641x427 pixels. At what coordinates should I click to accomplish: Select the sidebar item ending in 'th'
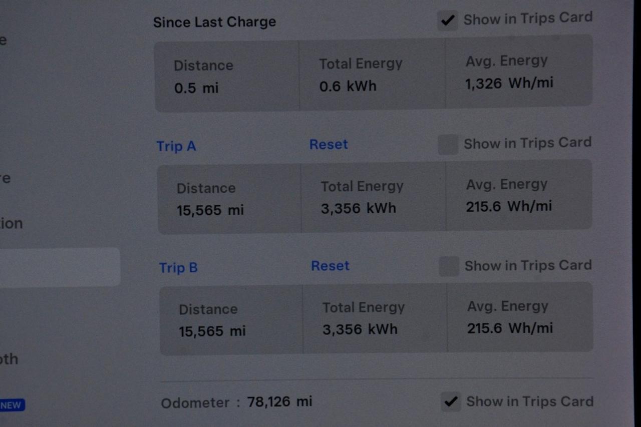pos(9,359)
